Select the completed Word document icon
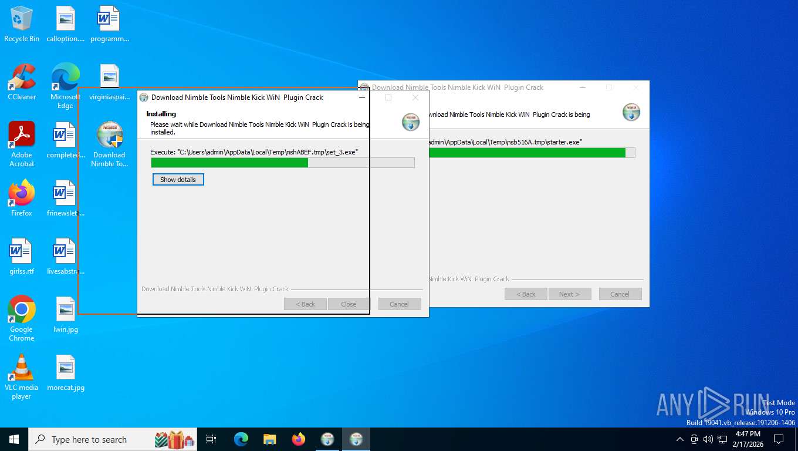This screenshot has height=451, width=798. tap(65, 140)
